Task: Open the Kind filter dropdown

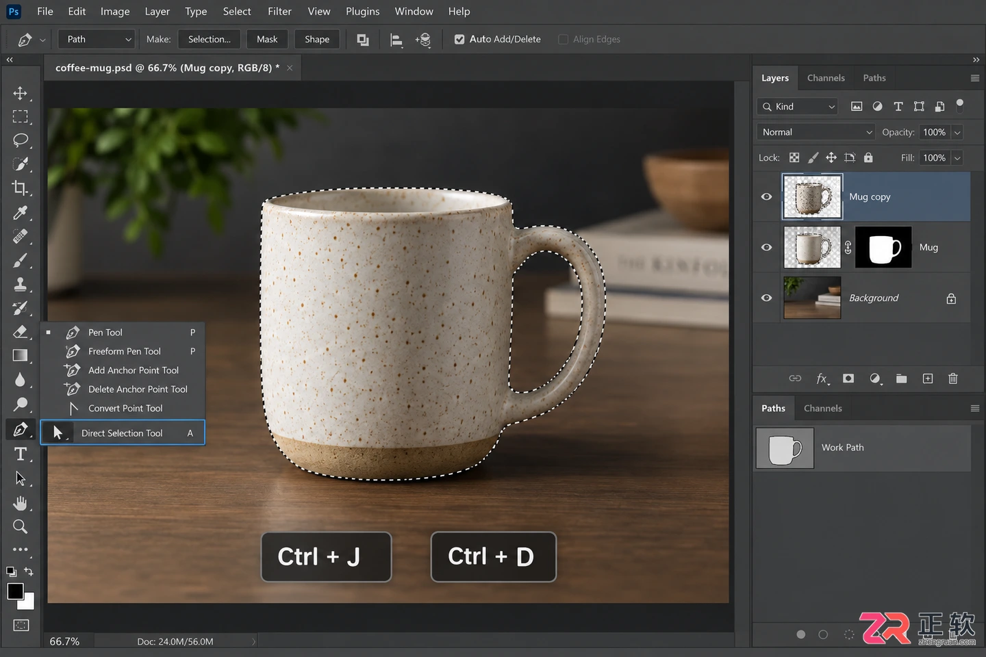Action: [x=798, y=107]
